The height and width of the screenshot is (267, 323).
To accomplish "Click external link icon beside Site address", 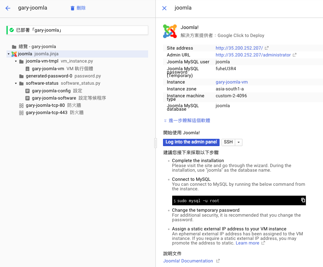I will [x=266, y=48].
